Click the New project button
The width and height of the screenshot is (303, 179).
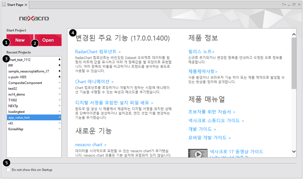(x=20, y=40)
